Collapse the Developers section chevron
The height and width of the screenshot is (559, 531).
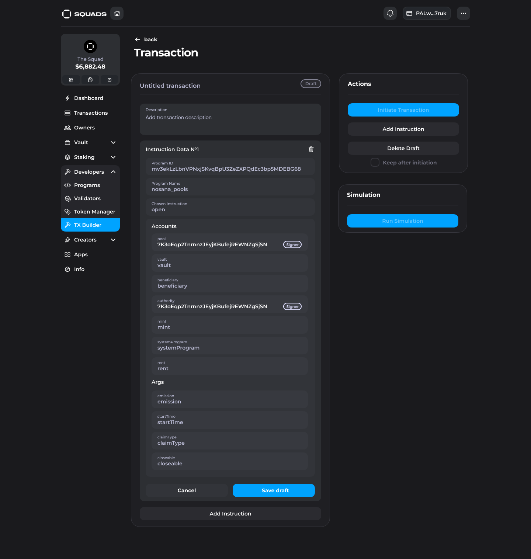click(x=113, y=172)
